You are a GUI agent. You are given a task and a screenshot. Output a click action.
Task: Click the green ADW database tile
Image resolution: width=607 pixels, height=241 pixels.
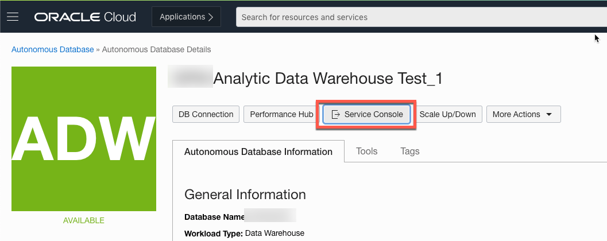click(84, 139)
